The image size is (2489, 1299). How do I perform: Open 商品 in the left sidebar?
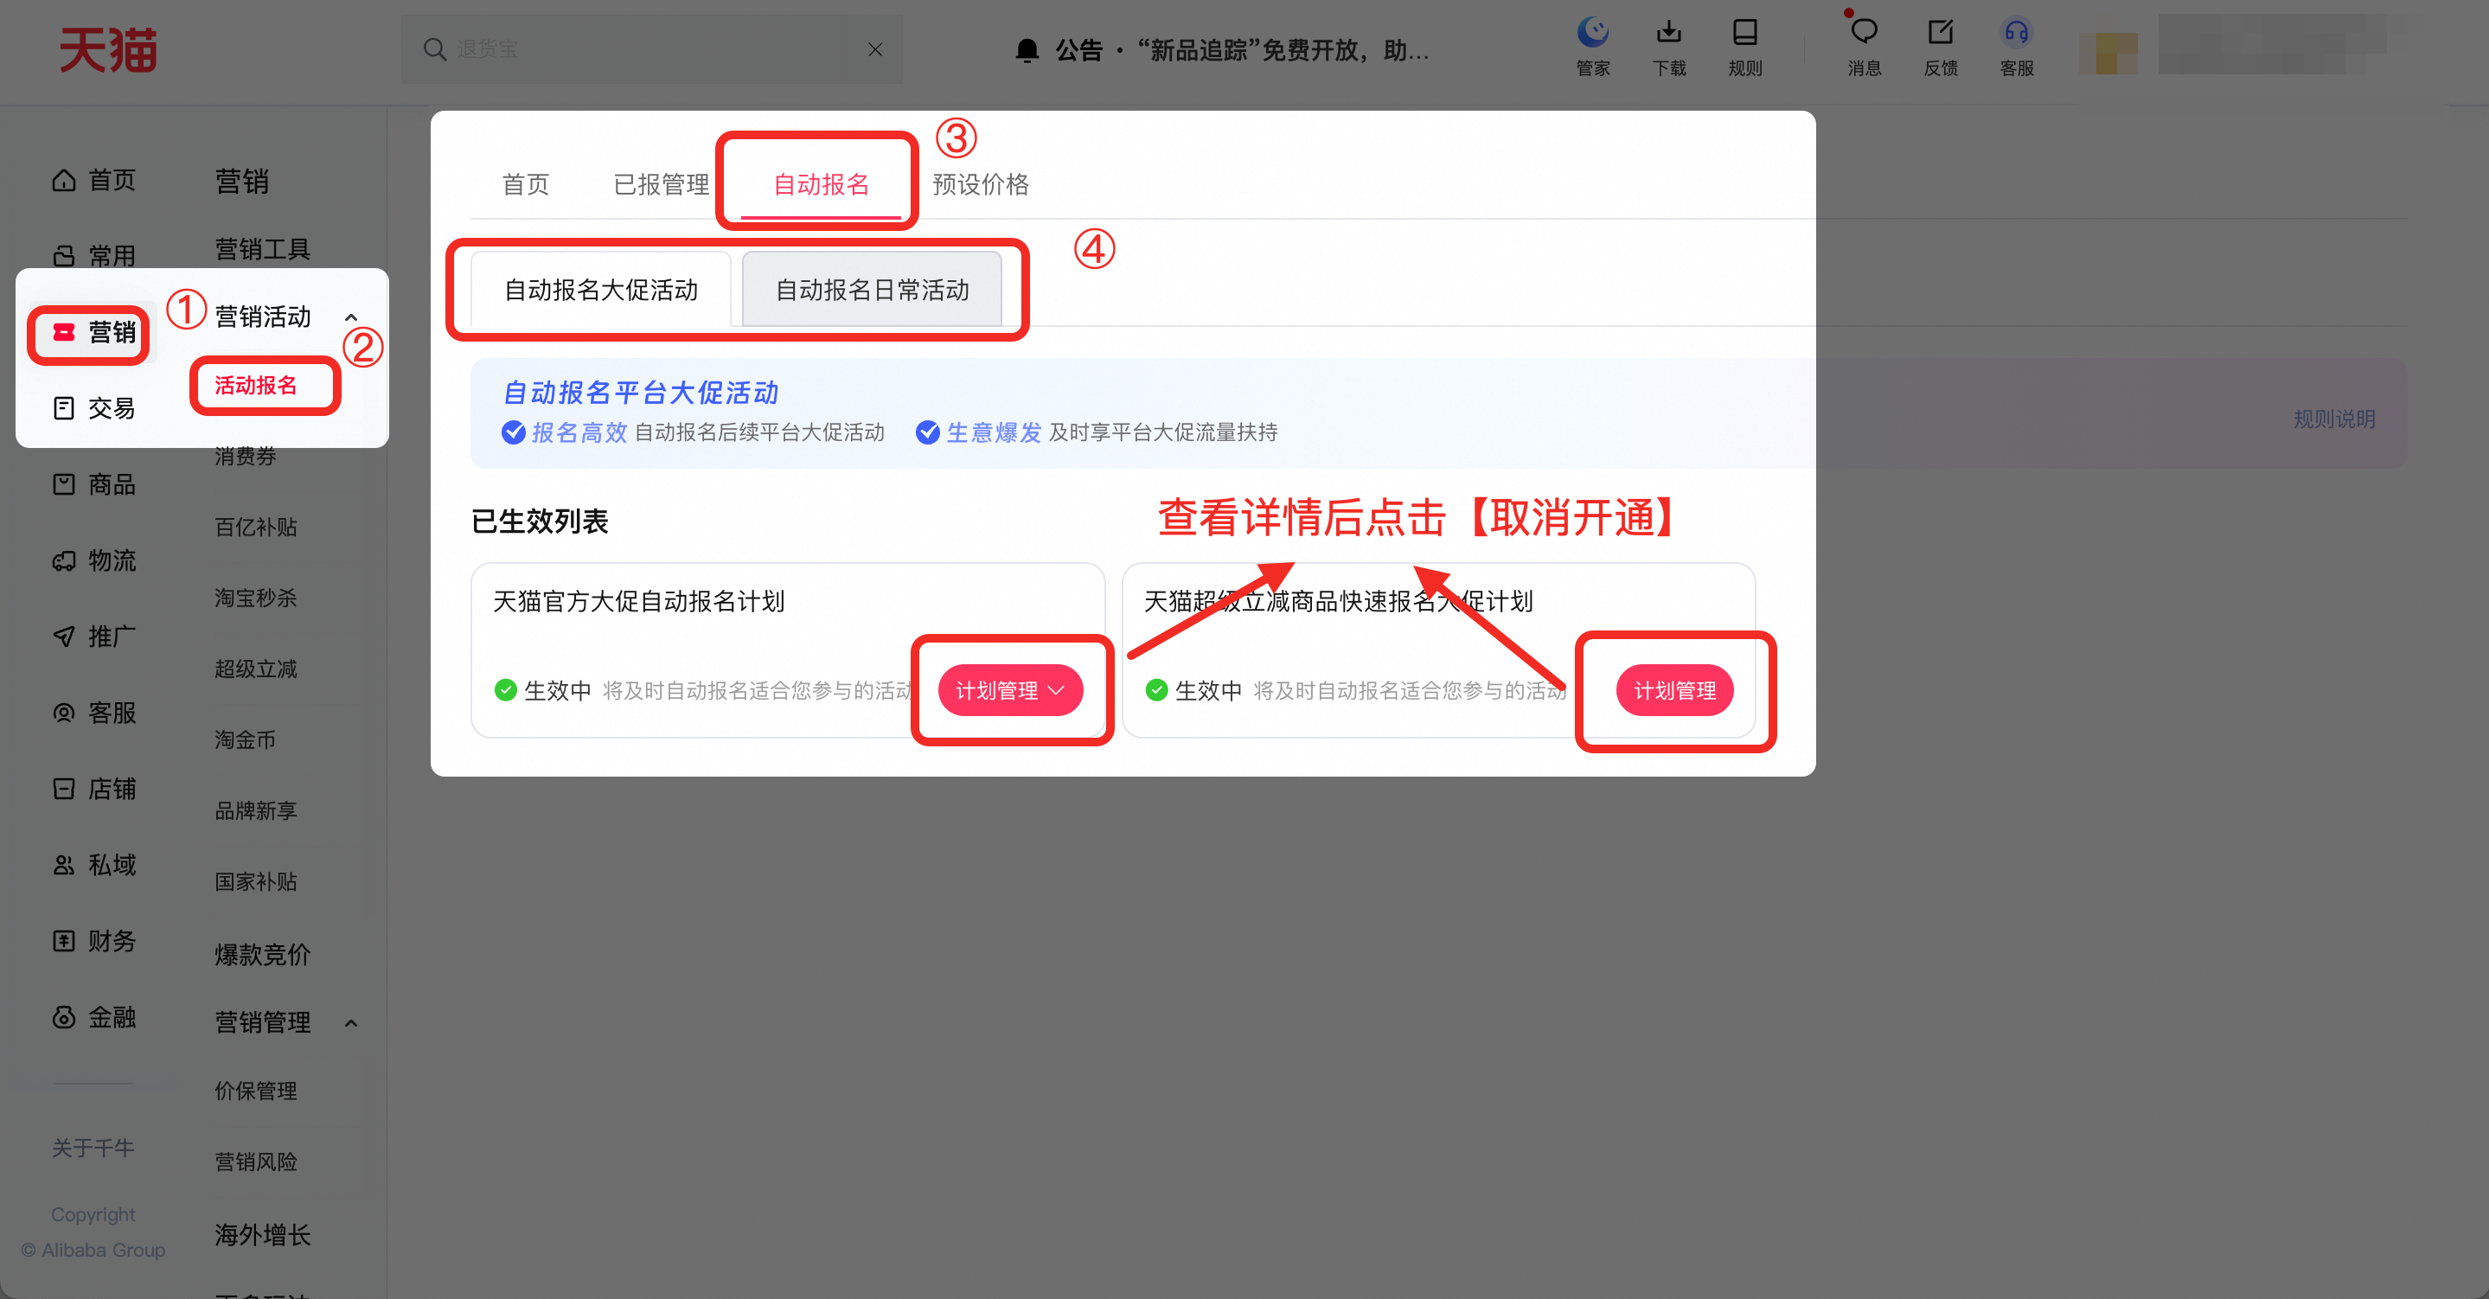tap(93, 484)
